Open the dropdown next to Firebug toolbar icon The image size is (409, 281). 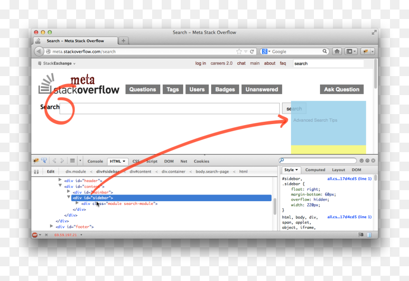click(372, 51)
